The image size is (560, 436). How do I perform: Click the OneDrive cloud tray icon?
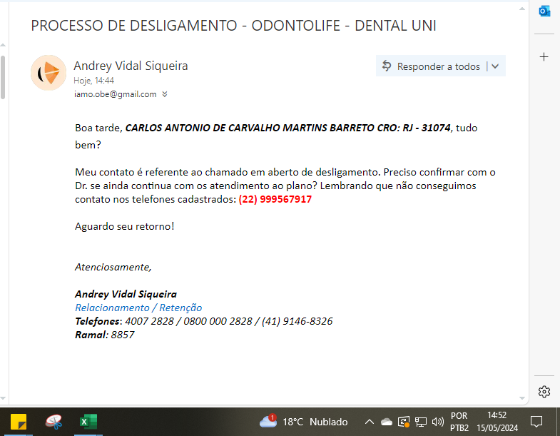[387, 422]
